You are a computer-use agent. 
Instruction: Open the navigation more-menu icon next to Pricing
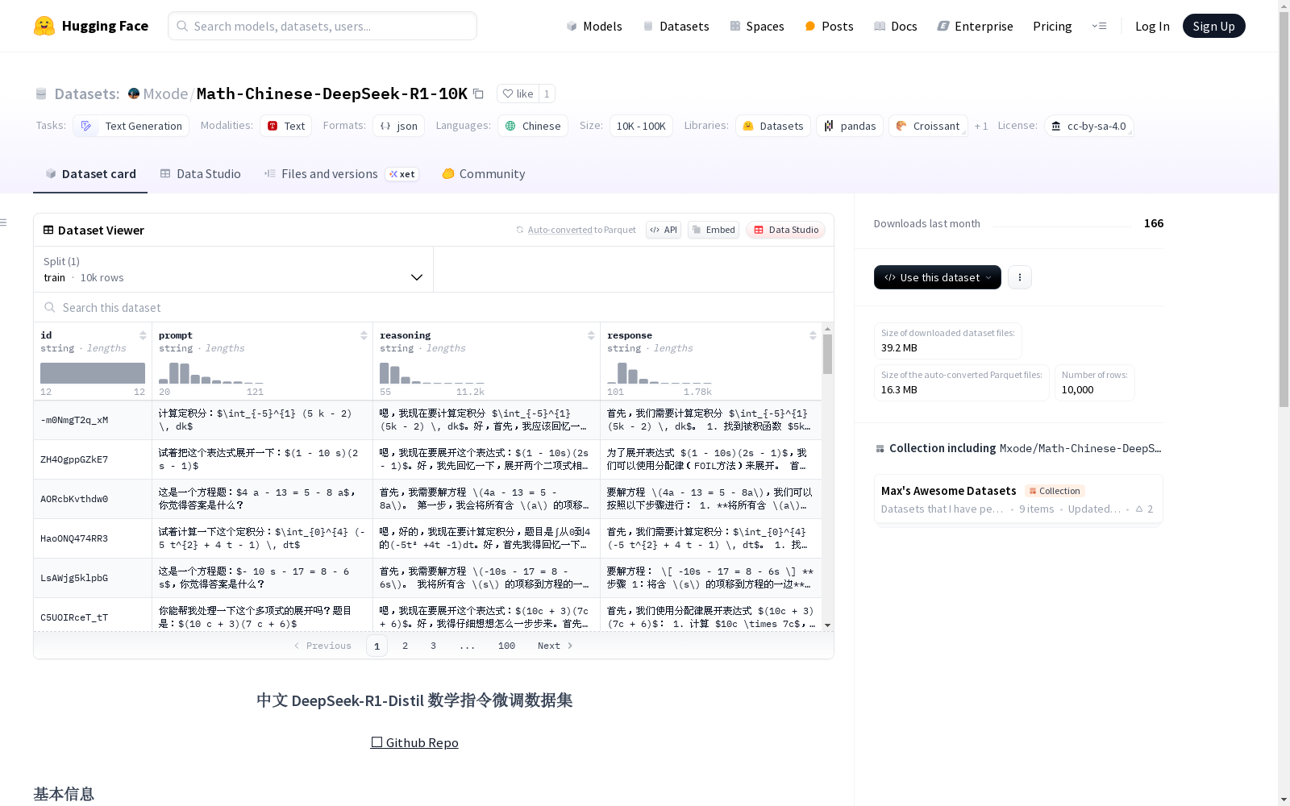point(1099,26)
